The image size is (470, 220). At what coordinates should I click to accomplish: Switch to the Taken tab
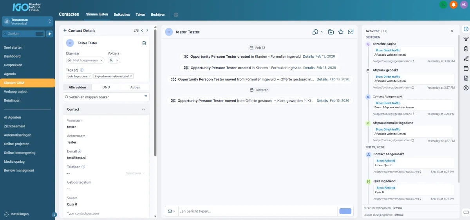pos(140,15)
